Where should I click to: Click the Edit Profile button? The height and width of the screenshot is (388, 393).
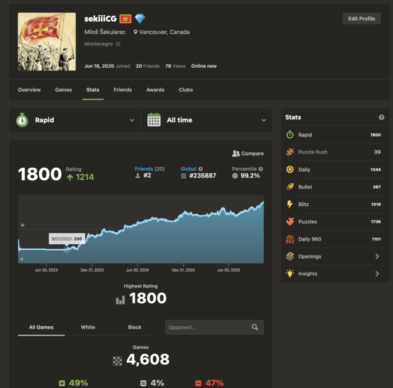[362, 19]
